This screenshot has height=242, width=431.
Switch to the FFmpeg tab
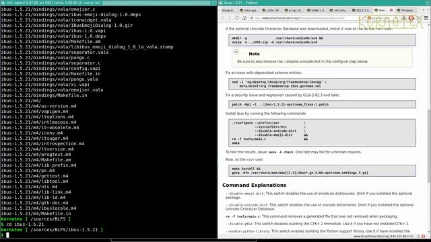(406, 10)
